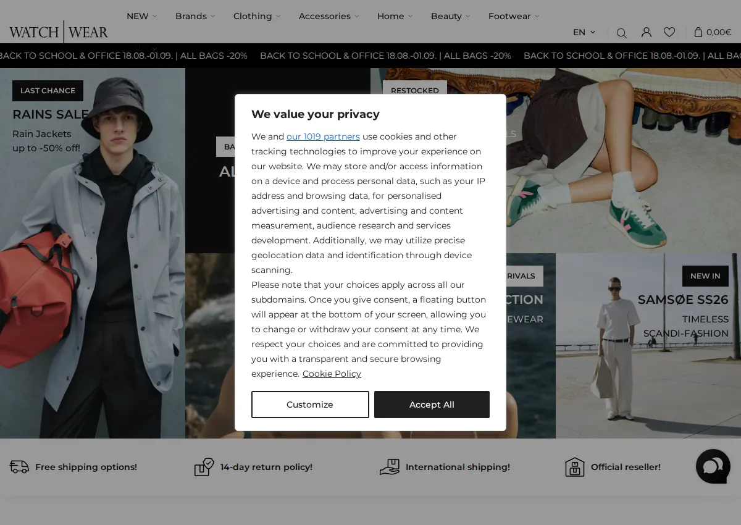Open the 'our 1019 partners' link

point(323,136)
